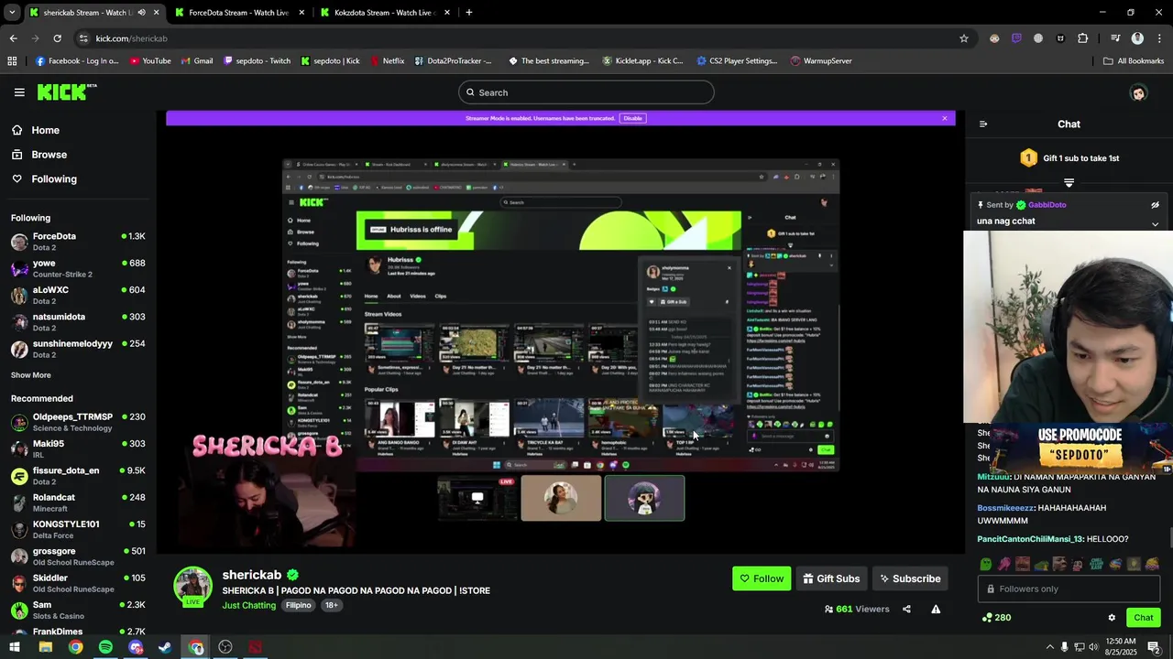Open media controls music icon
This screenshot has width=1173, height=659.
(x=1115, y=38)
